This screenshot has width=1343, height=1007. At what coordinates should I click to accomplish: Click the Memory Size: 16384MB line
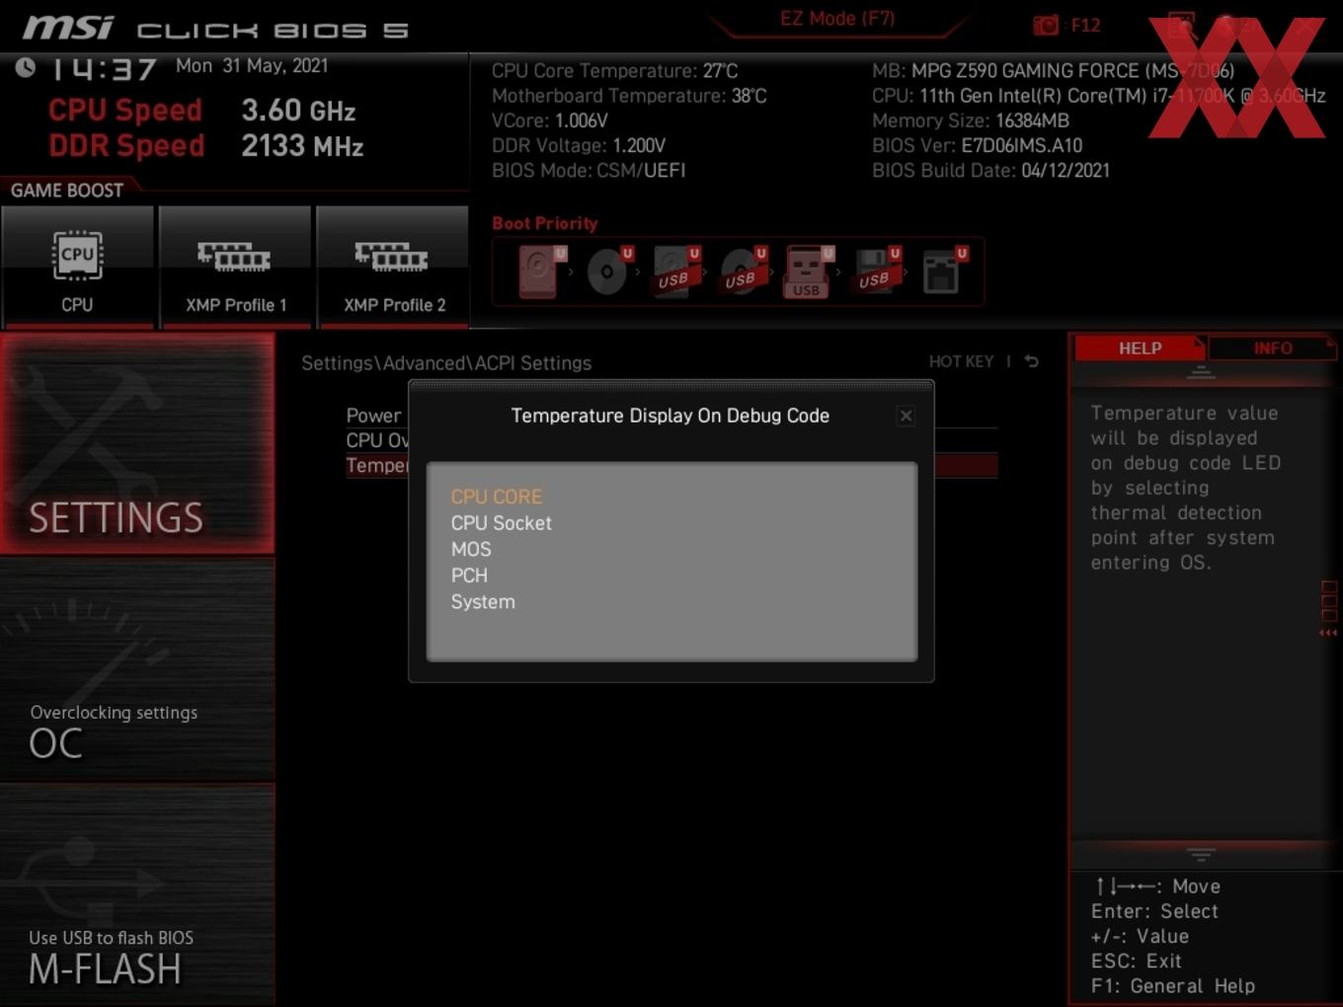pos(970,120)
